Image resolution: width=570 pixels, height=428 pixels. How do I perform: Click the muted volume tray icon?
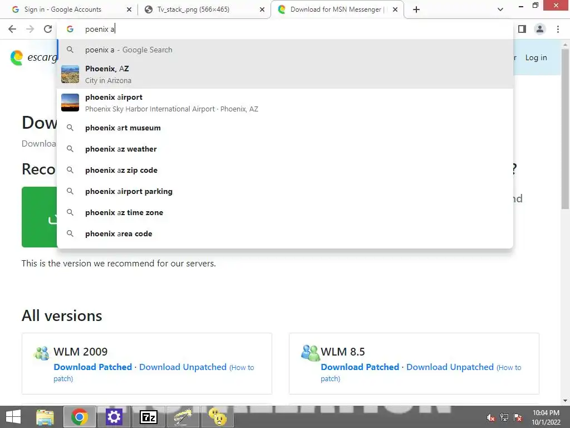(490, 417)
